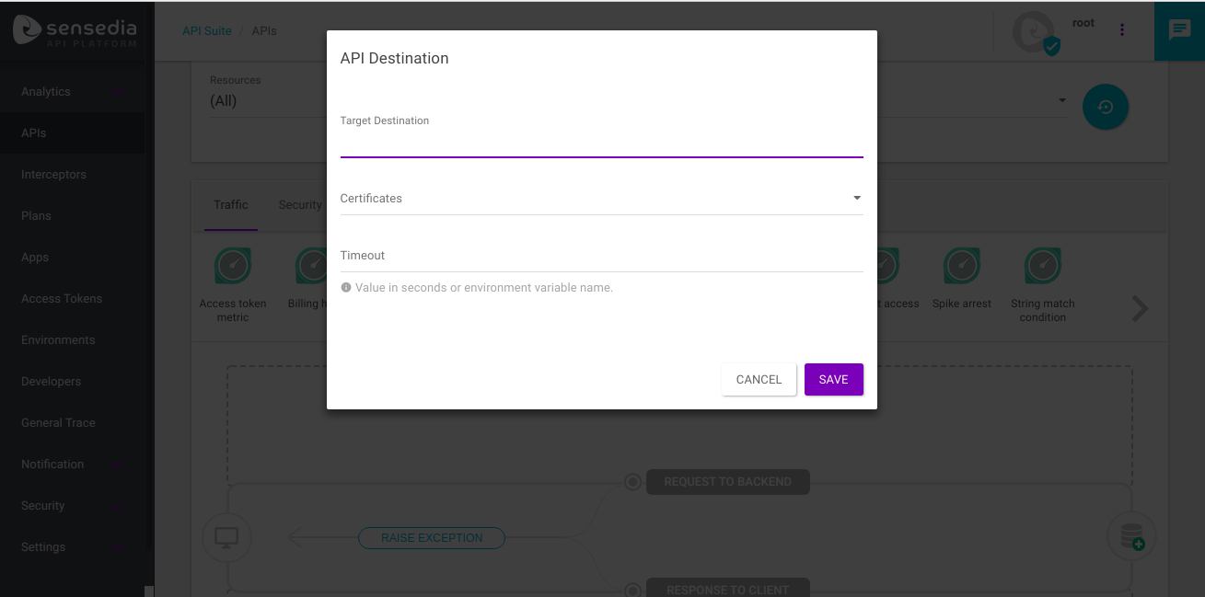Click the Access token metric interceptor icon
The image size is (1205, 597).
coord(233,266)
